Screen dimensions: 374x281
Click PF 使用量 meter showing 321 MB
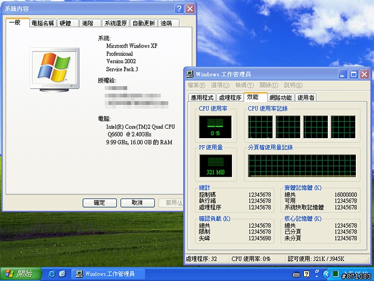pos(216,166)
